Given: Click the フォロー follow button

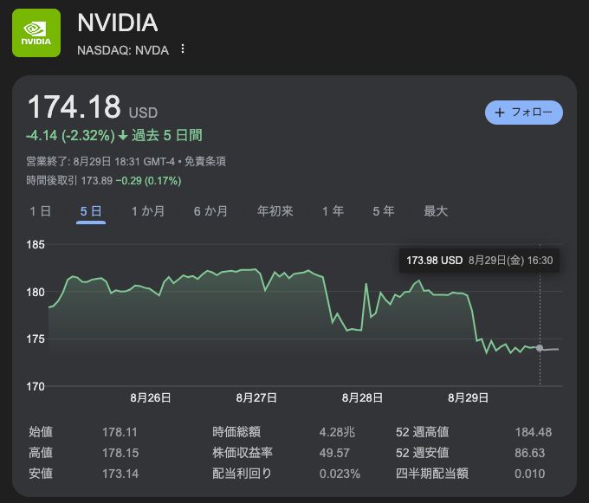Looking at the screenshot, I should pos(524,113).
